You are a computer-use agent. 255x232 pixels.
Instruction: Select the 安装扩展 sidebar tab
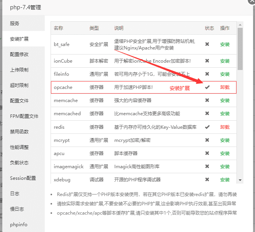[x=24, y=39]
